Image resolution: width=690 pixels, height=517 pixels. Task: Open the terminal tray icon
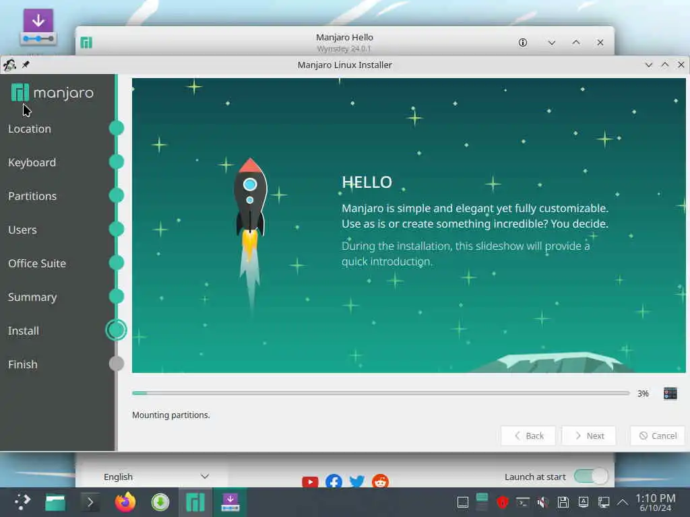(x=522, y=502)
